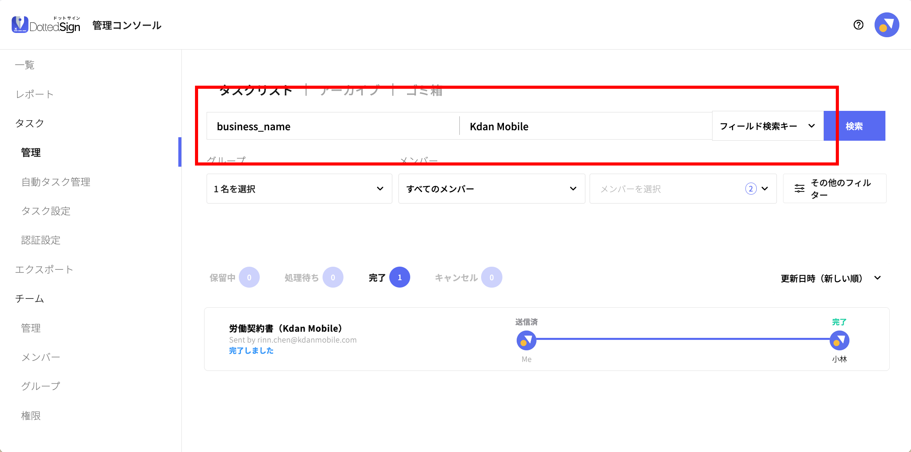
Task: Click the 完了 count badge showing 1
Action: click(x=400, y=277)
